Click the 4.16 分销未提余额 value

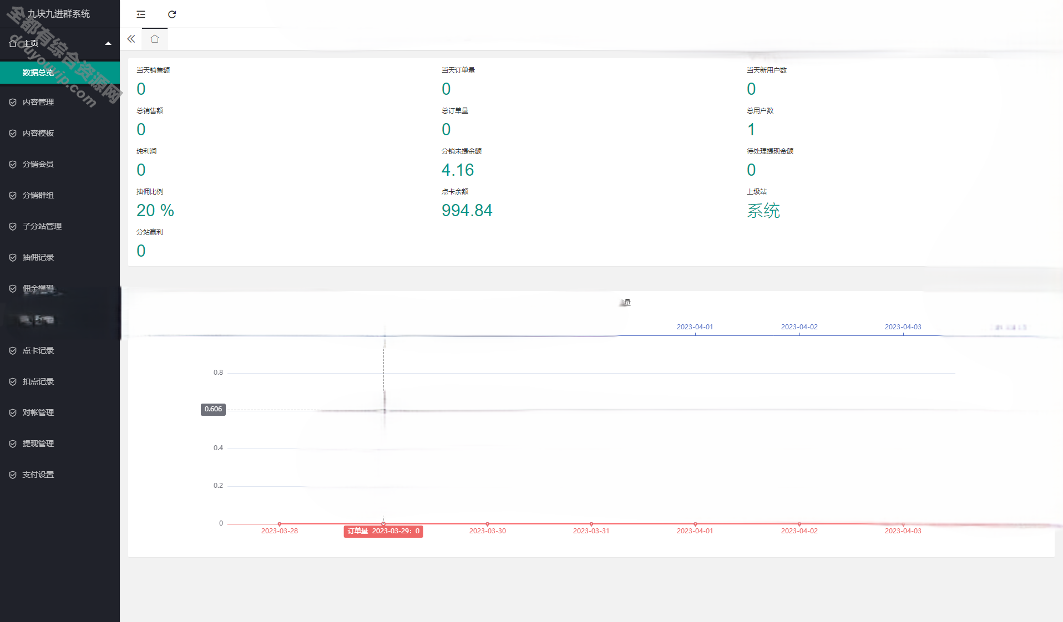(x=458, y=170)
